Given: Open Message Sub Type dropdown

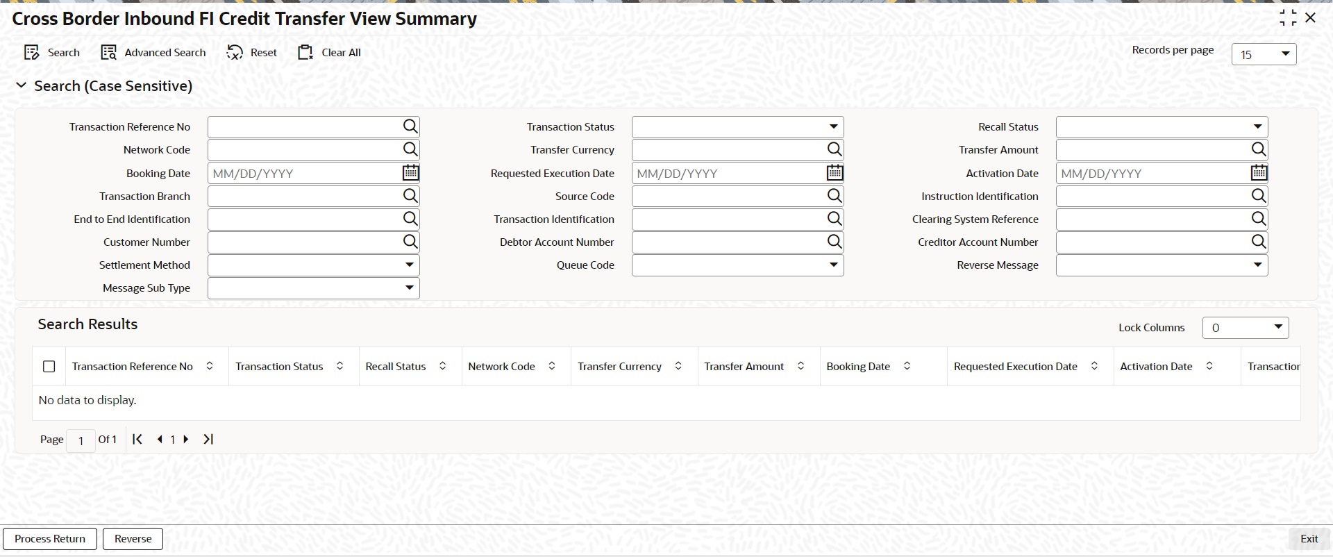Looking at the screenshot, I should pyautogui.click(x=313, y=288).
